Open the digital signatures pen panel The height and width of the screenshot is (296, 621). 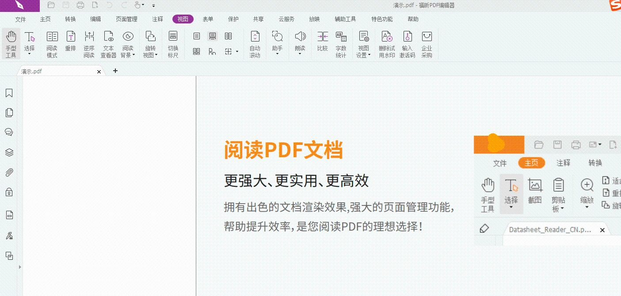coord(9,235)
